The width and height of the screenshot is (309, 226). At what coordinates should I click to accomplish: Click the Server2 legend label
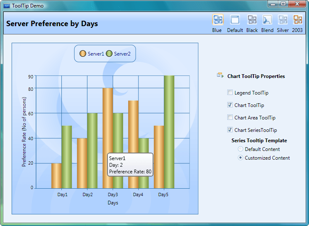[122, 54]
